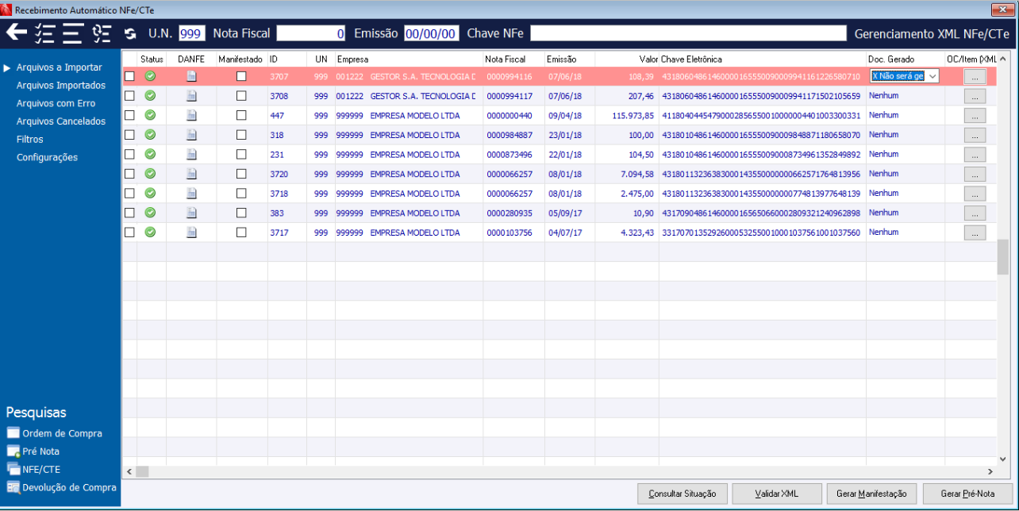Open Ordem de Compra search icon

13,433
